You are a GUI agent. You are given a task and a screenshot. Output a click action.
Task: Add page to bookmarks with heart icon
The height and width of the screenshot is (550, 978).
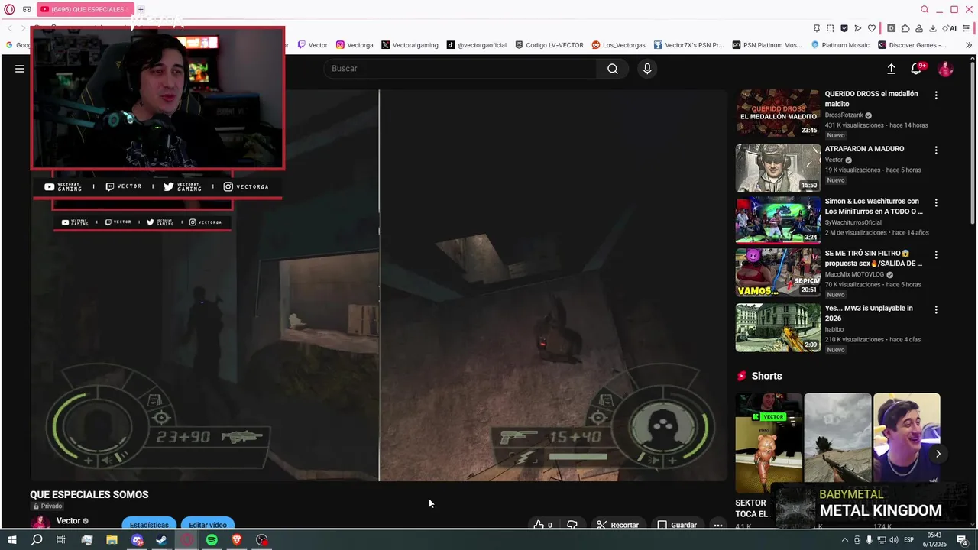coord(872,28)
